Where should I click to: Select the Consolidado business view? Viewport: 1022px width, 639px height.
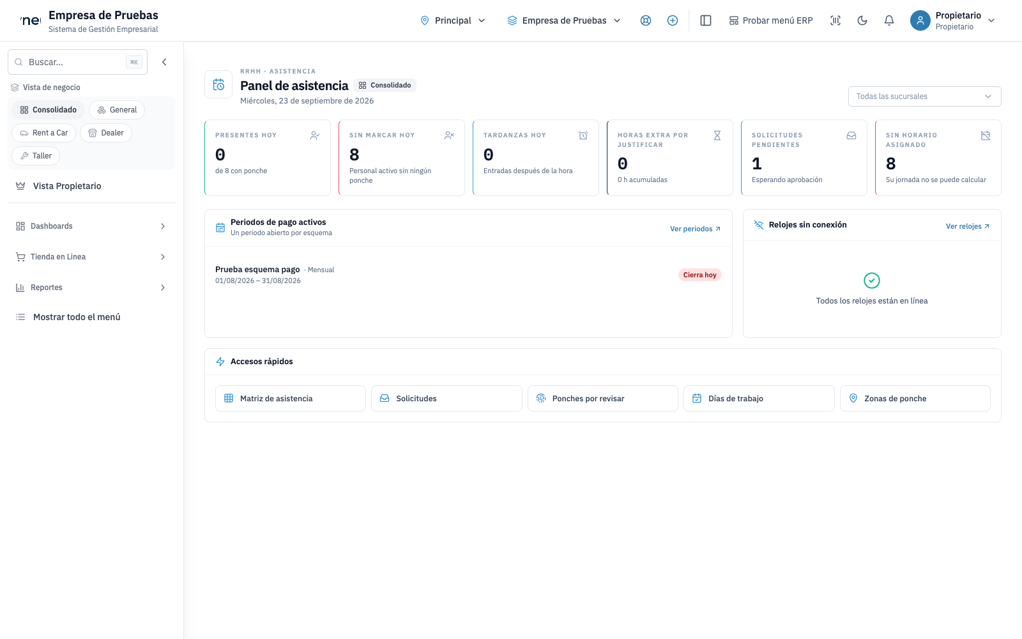click(48, 110)
